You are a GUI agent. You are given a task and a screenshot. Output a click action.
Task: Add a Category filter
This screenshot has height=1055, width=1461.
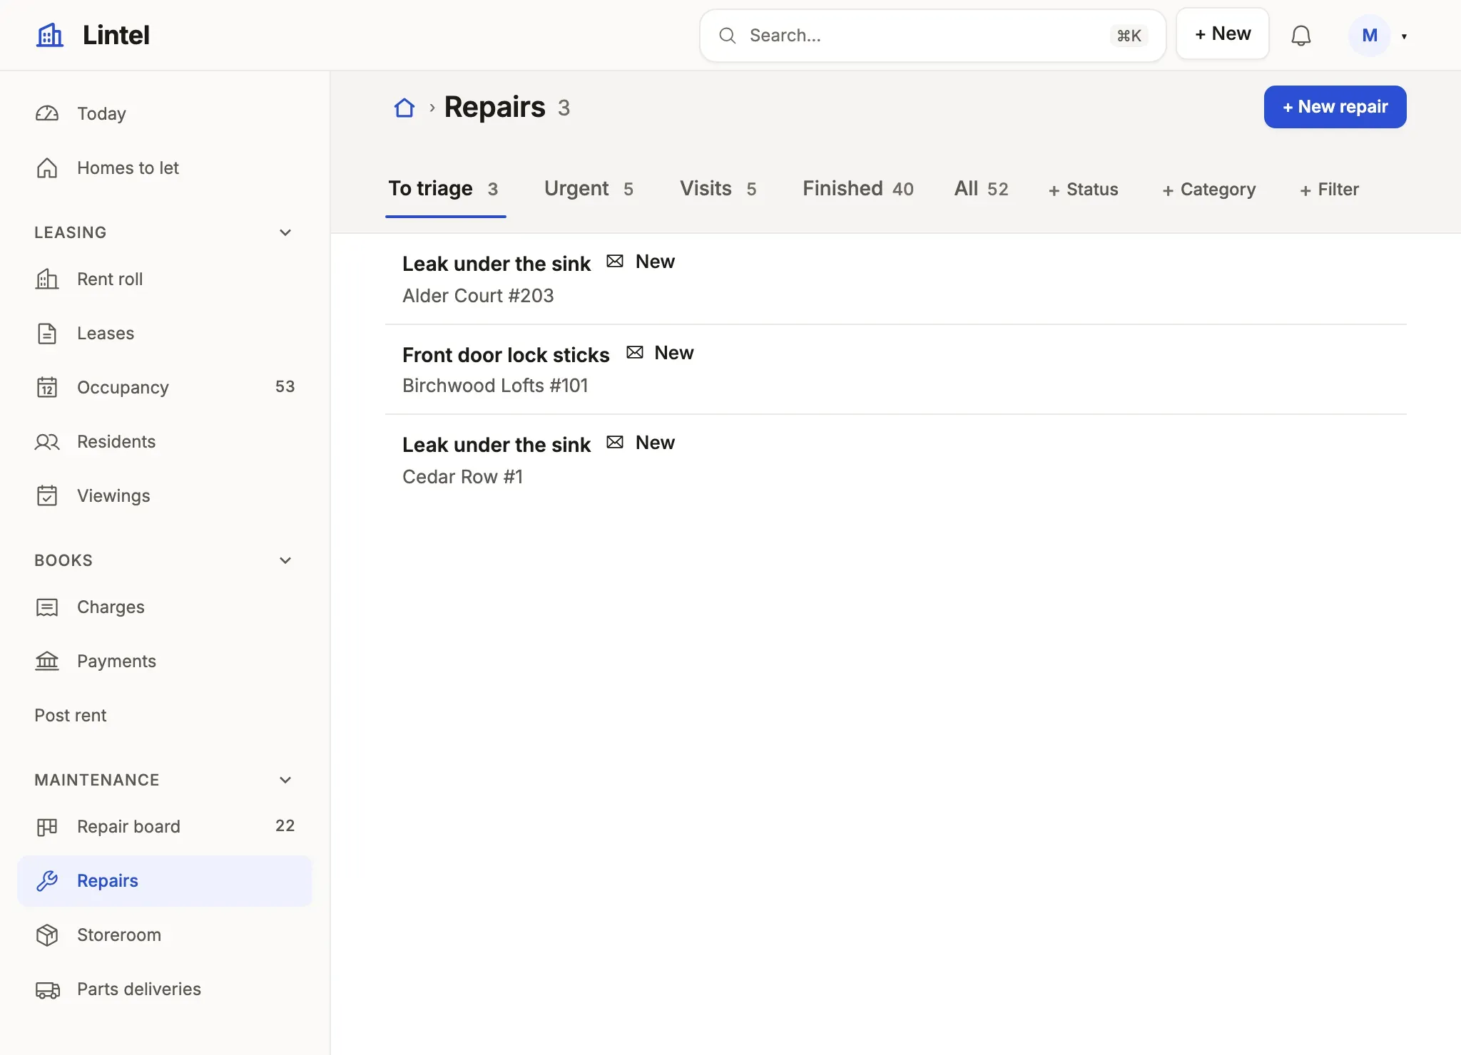pyautogui.click(x=1208, y=190)
